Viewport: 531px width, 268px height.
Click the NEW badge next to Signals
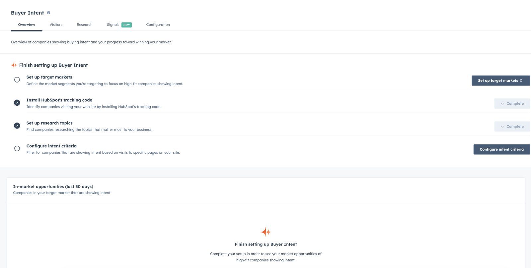pyautogui.click(x=126, y=25)
